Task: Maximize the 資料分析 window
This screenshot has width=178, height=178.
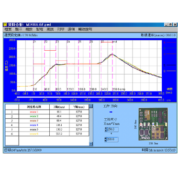Action: (171, 24)
